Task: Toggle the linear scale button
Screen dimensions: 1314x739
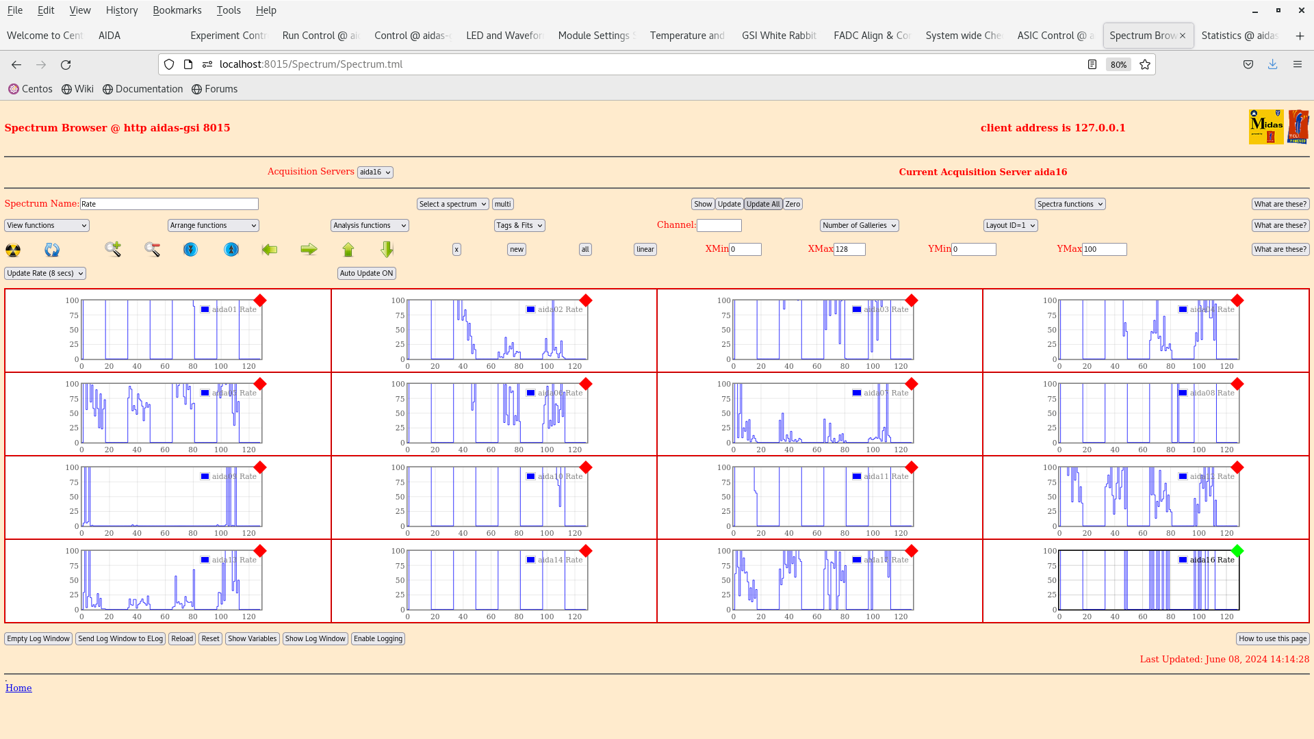Action: click(x=645, y=250)
